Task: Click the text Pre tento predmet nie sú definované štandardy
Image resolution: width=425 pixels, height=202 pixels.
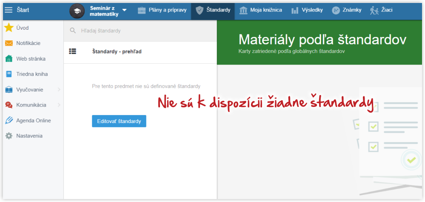Action: click(146, 87)
